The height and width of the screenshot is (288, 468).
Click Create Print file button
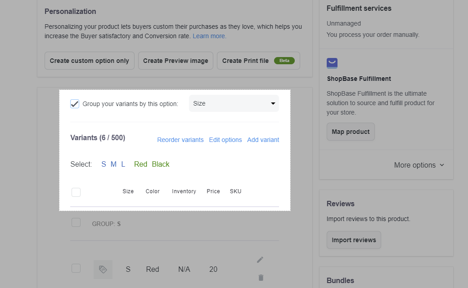click(x=258, y=61)
